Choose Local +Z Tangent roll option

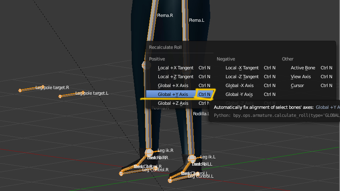point(180,77)
